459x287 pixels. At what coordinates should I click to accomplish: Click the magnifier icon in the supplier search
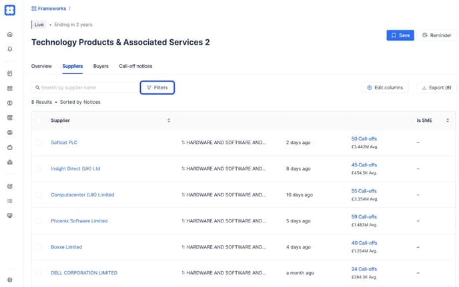click(37, 87)
